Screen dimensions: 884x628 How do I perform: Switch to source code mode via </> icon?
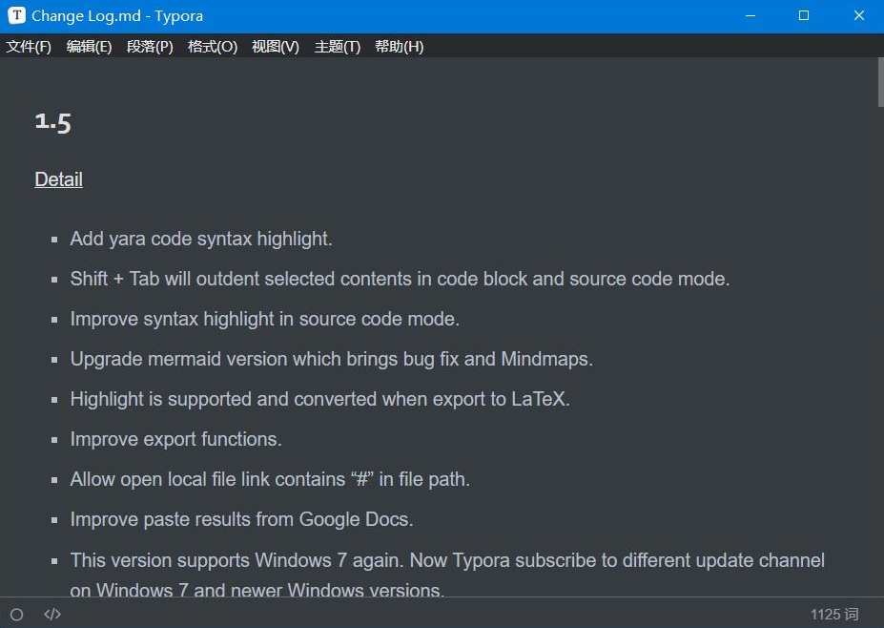coord(51,614)
